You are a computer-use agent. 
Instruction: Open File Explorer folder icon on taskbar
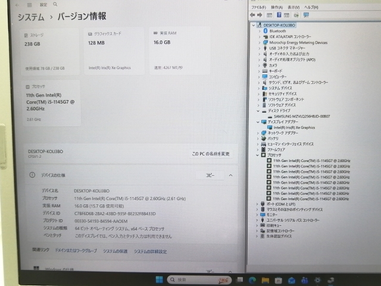pyautogui.click(x=266, y=280)
